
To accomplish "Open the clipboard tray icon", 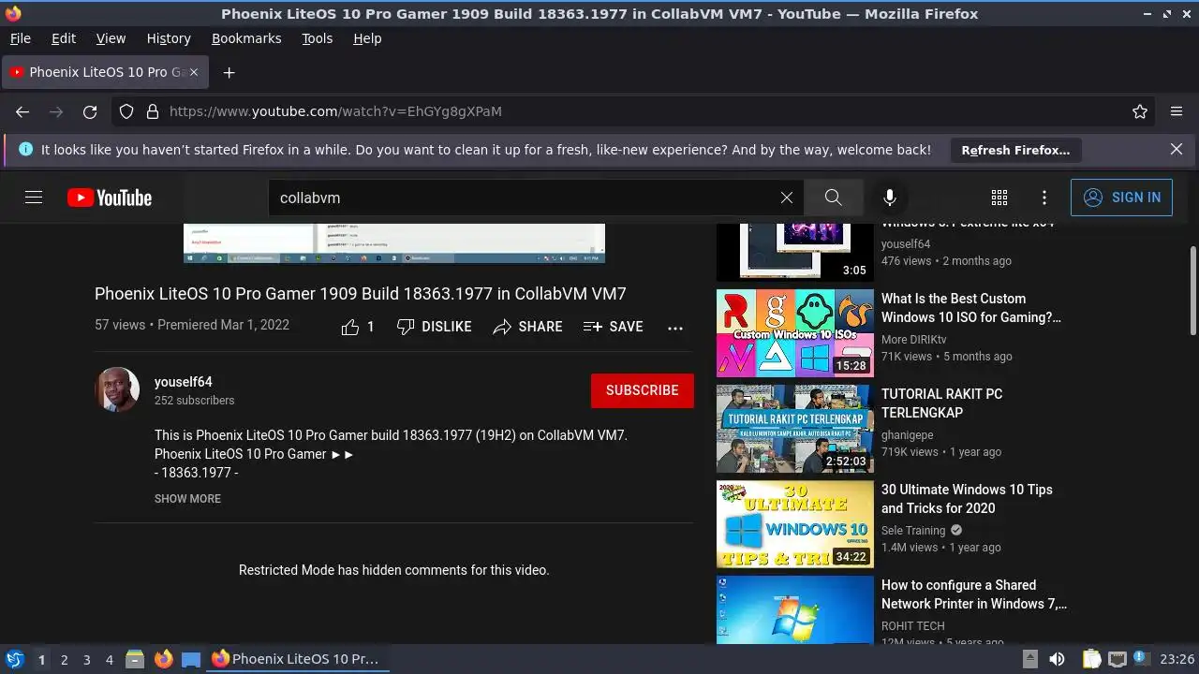I will [x=1092, y=659].
